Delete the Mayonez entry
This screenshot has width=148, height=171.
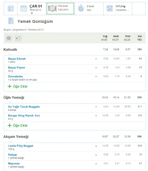coord(96,164)
